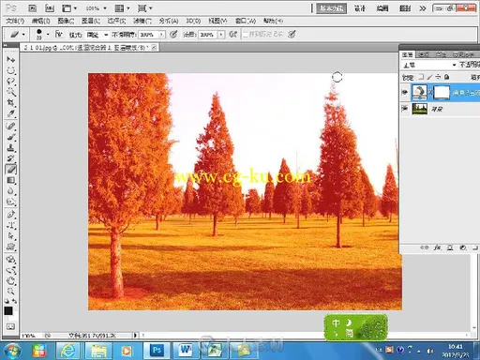Launch Mini Bridge from the application bar
Image resolution: width=480 pixels, height=360 pixels.
tap(50, 8)
